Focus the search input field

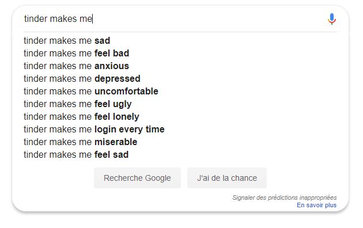(x=173, y=19)
